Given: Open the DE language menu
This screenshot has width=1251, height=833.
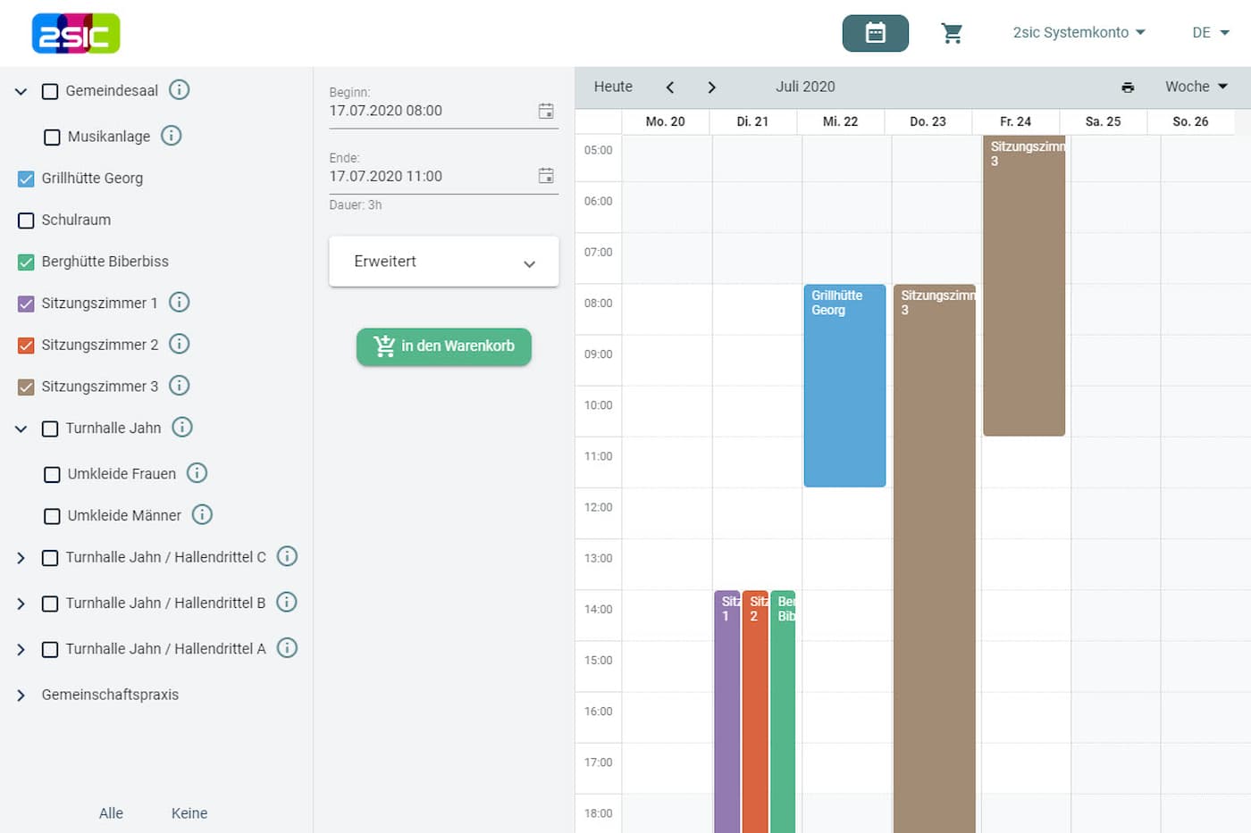Looking at the screenshot, I should [1210, 33].
